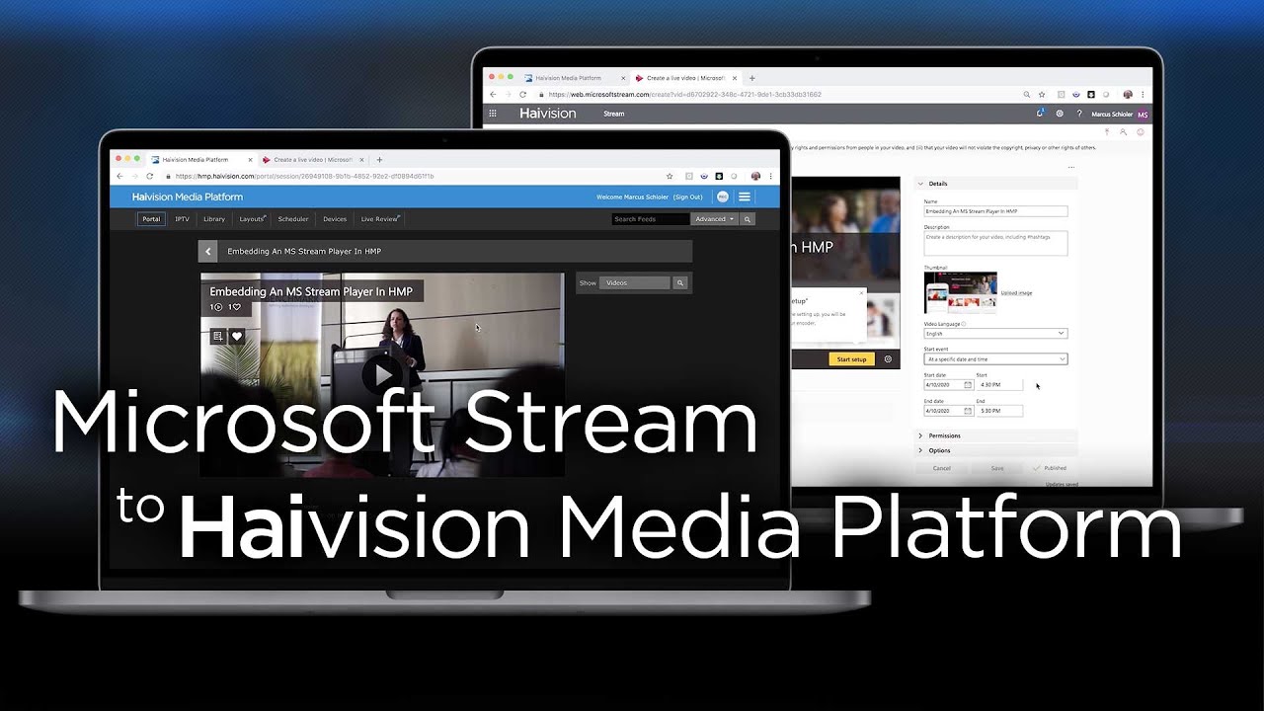
Task: Select the Portal tab in HMP
Action: point(150,219)
